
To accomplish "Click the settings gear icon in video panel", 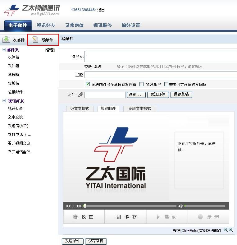I will (75, 217).
